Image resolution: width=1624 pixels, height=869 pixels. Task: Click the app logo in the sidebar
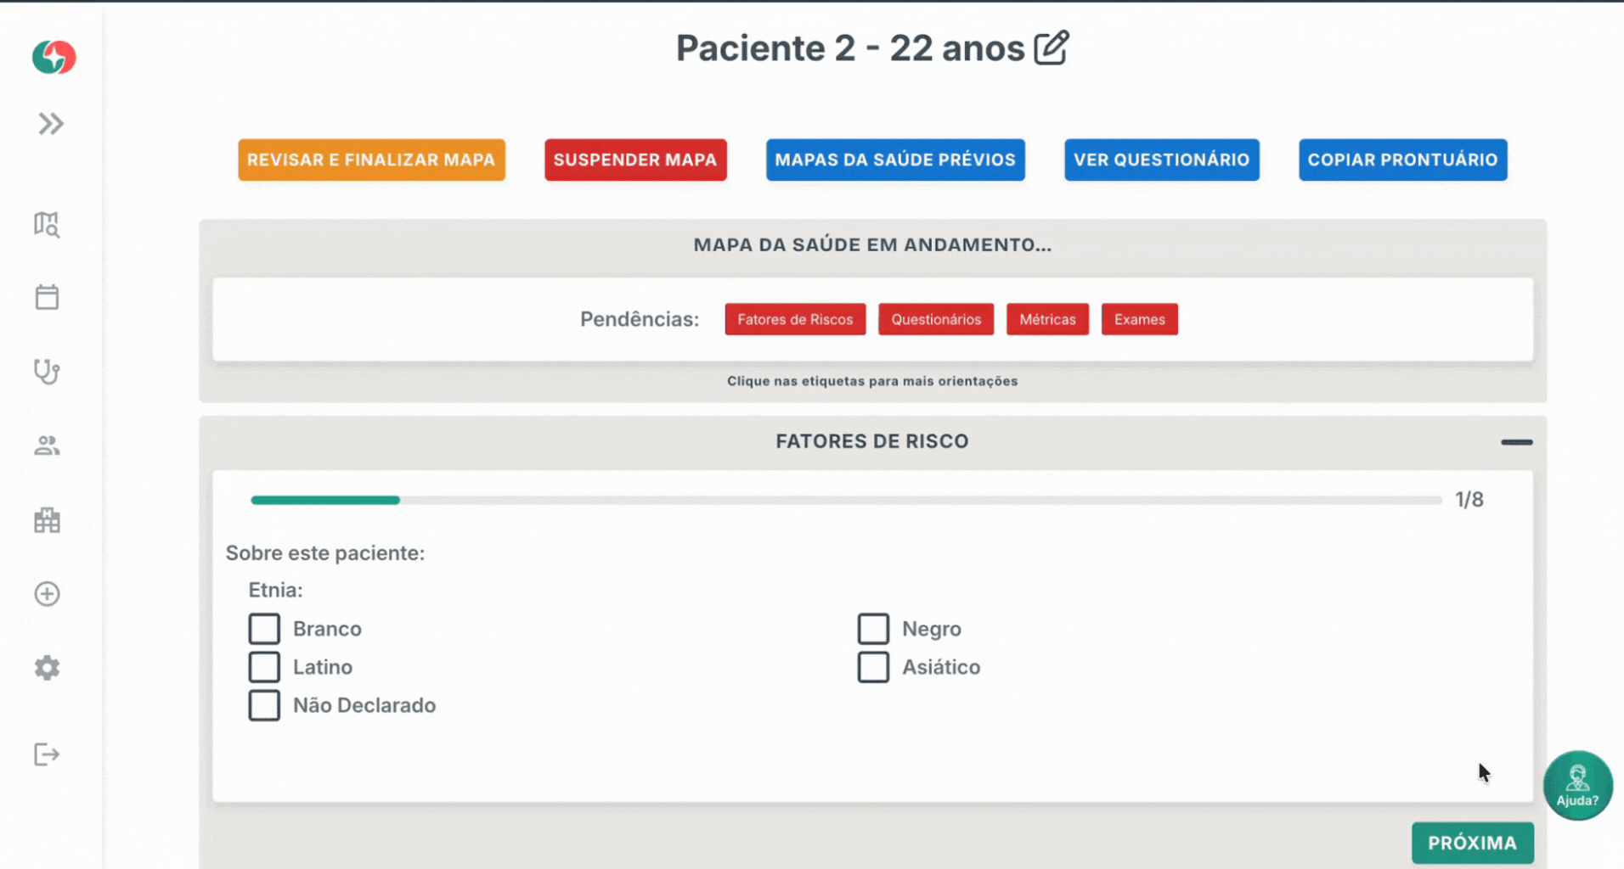54,57
